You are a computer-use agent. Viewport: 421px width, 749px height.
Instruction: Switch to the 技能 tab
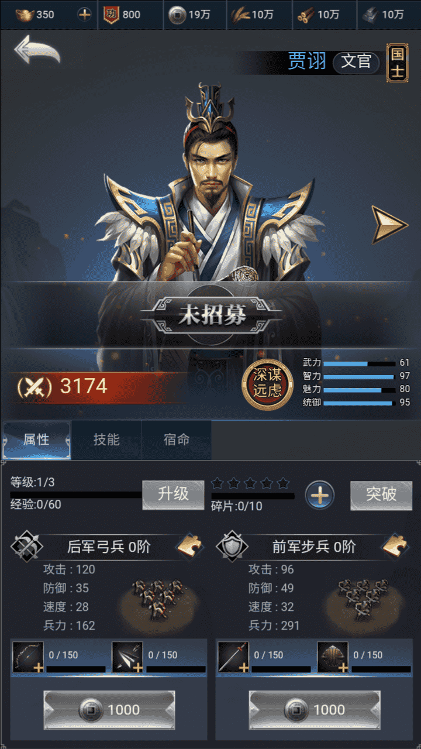pyautogui.click(x=106, y=440)
